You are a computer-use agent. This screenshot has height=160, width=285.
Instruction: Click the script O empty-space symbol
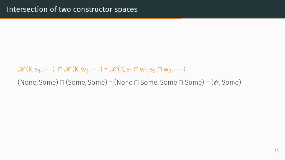tap(216, 82)
